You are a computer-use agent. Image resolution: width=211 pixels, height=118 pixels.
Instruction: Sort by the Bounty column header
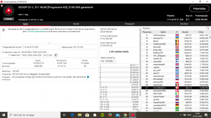185,32
